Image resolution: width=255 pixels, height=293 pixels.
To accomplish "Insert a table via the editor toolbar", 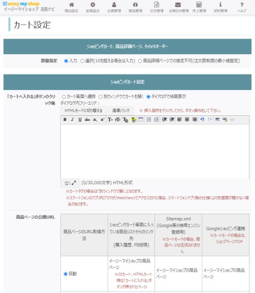I will [x=141, y=119].
